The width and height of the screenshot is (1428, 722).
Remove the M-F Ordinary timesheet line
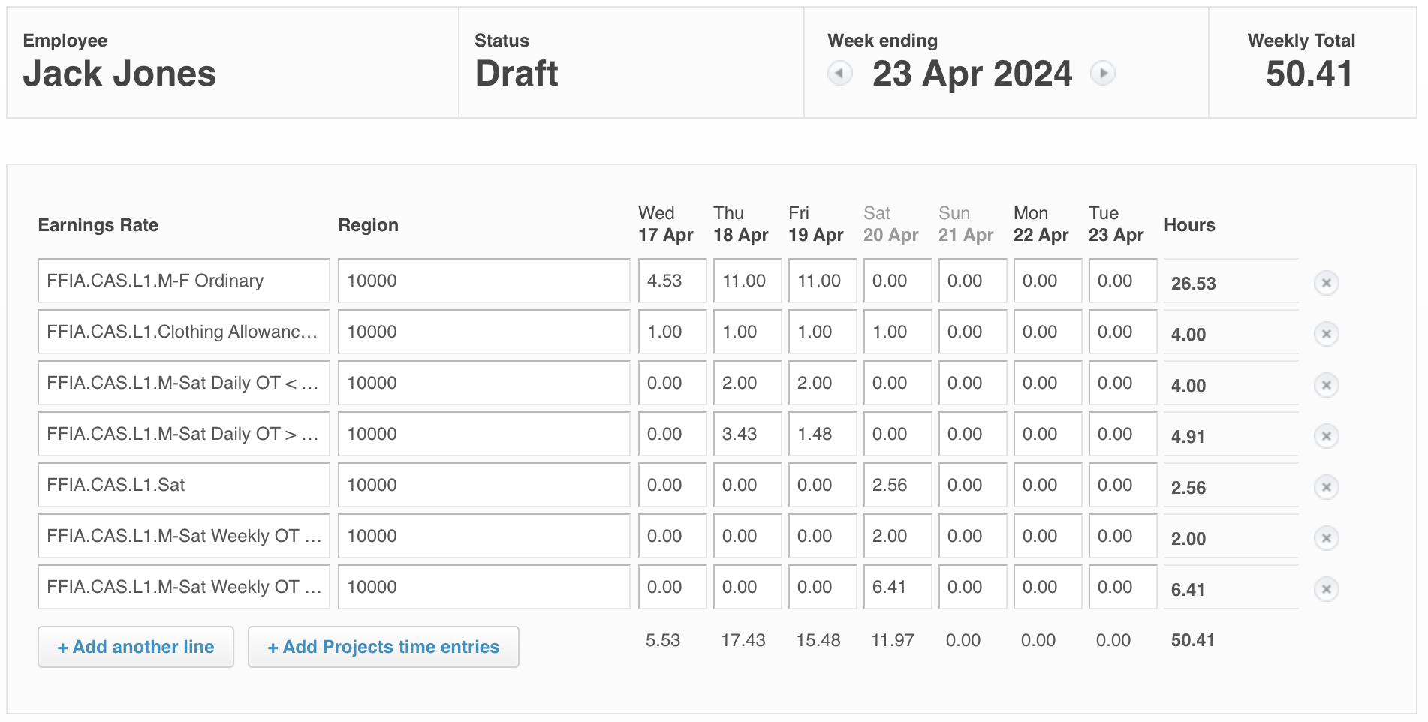tap(1327, 283)
